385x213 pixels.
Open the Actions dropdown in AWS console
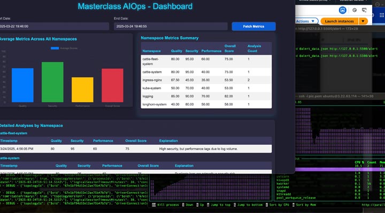(x=306, y=21)
